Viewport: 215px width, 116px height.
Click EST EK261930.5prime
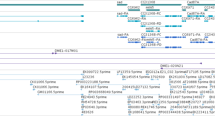(x=183, y=77)
